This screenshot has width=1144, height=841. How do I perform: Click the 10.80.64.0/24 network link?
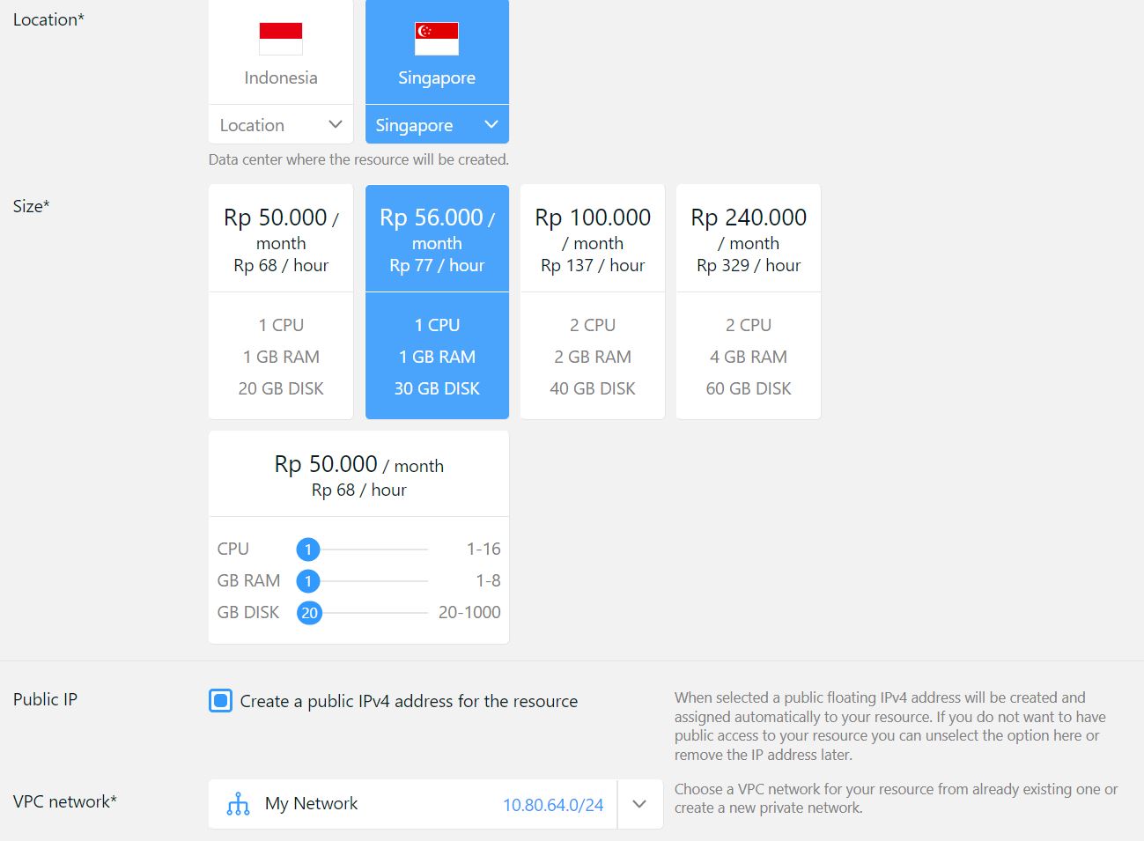(553, 804)
